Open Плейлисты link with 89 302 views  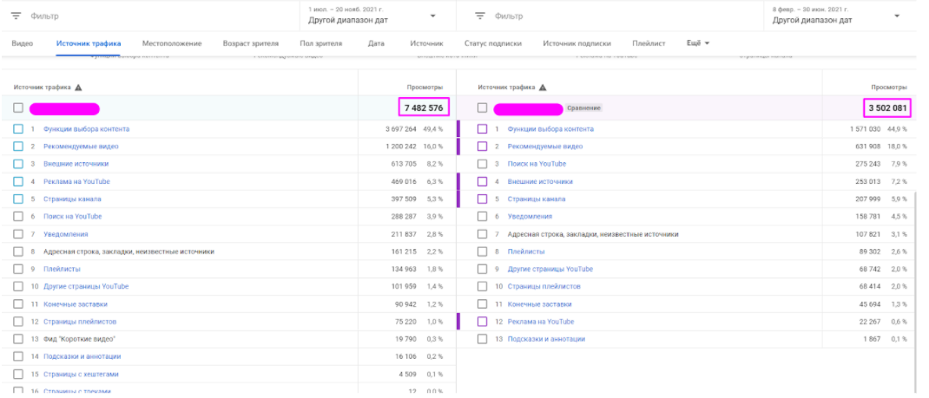point(526,252)
